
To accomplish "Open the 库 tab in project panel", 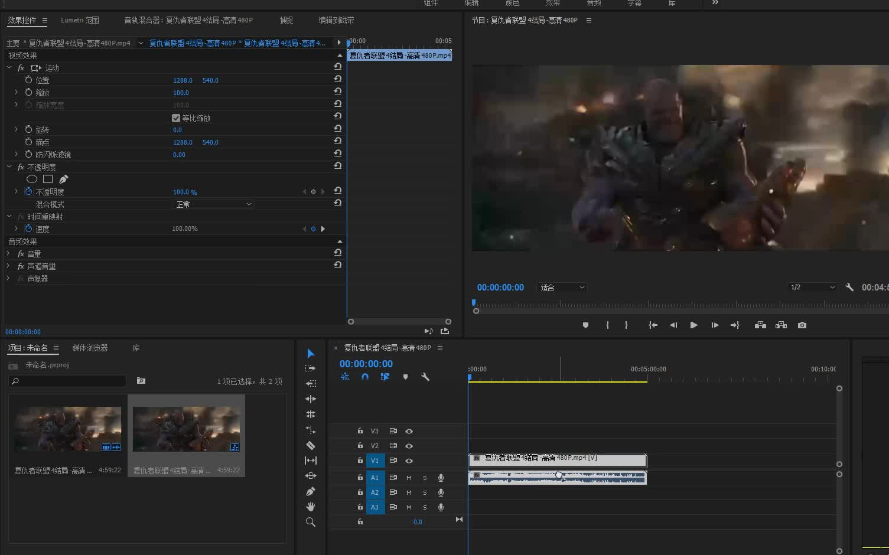I will (x=136, y=348).
